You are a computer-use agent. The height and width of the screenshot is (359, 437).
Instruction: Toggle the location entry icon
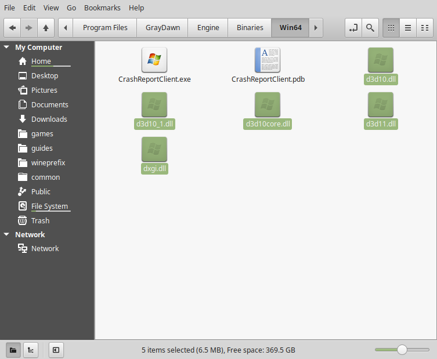click(353, 28)
